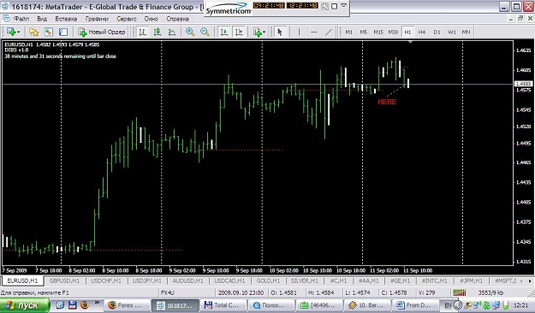535x313 pixels.
Task: Toggle chart auto scroll
Action: [223, 32]
